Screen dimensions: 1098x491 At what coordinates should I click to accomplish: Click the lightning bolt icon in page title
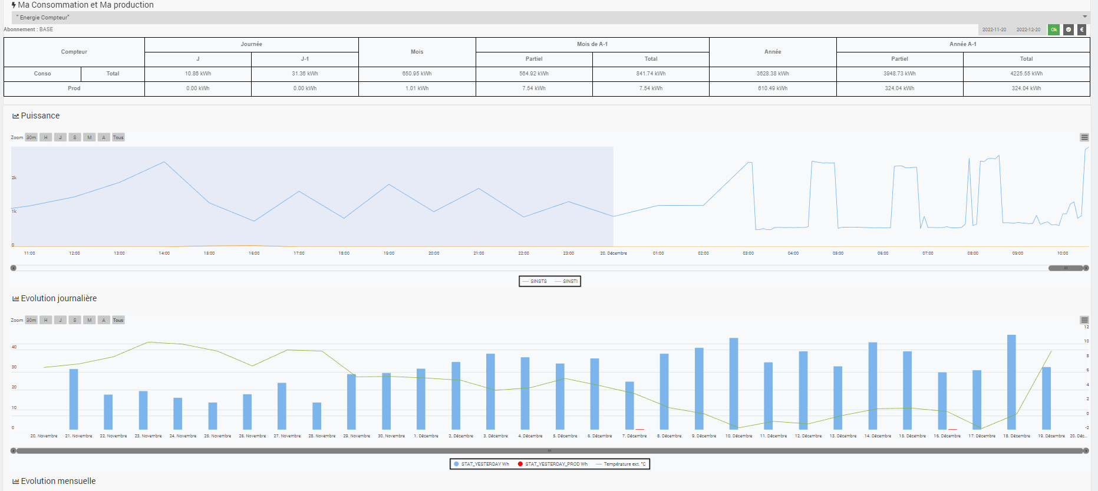click(x=14, y=5)
